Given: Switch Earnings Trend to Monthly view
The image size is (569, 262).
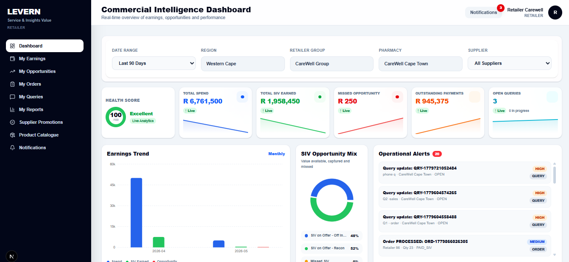Looking at the screenshot, I should 276,154.
